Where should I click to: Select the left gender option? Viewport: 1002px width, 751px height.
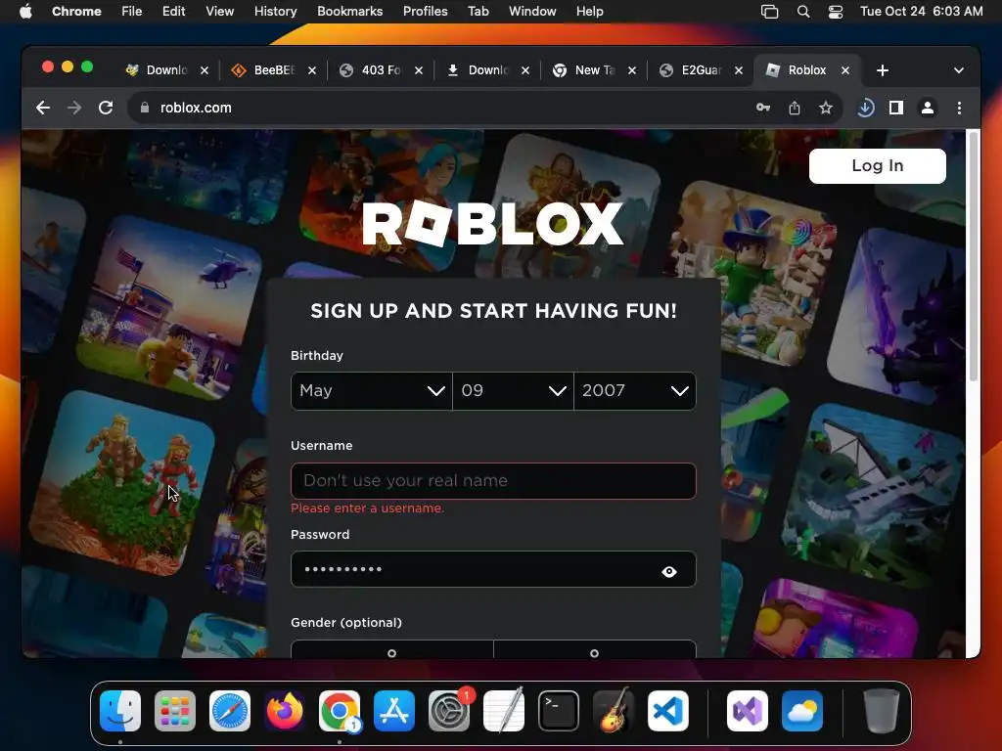[x=391, y=649]
